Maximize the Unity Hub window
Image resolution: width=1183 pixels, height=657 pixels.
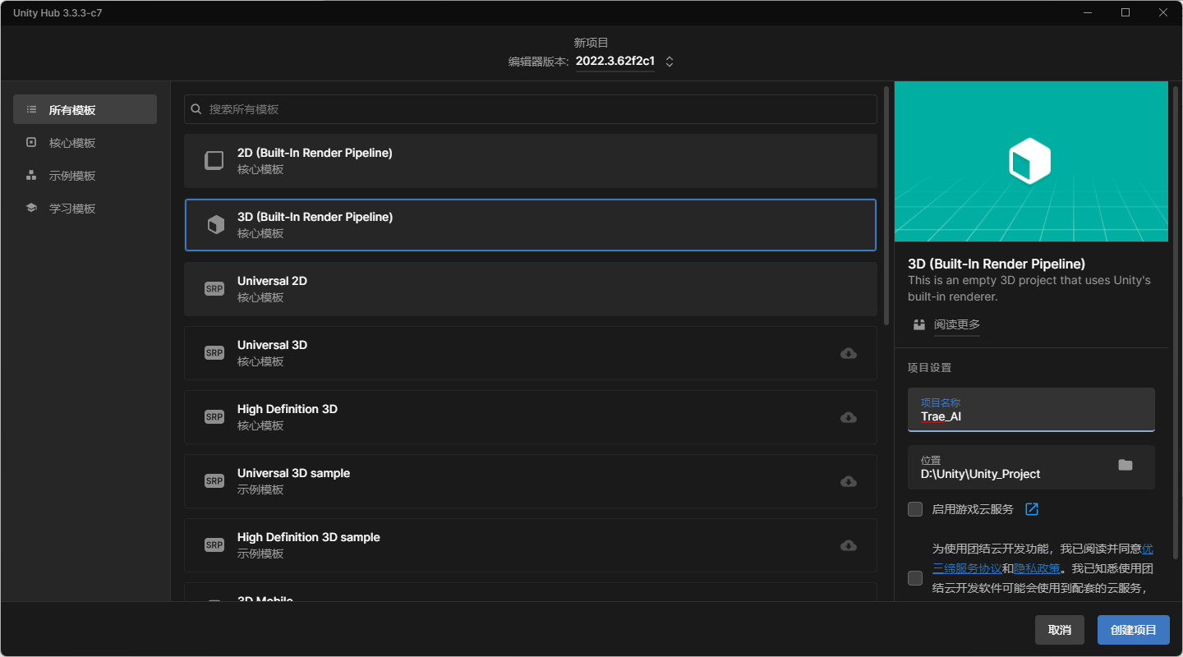click(1125, 12)
